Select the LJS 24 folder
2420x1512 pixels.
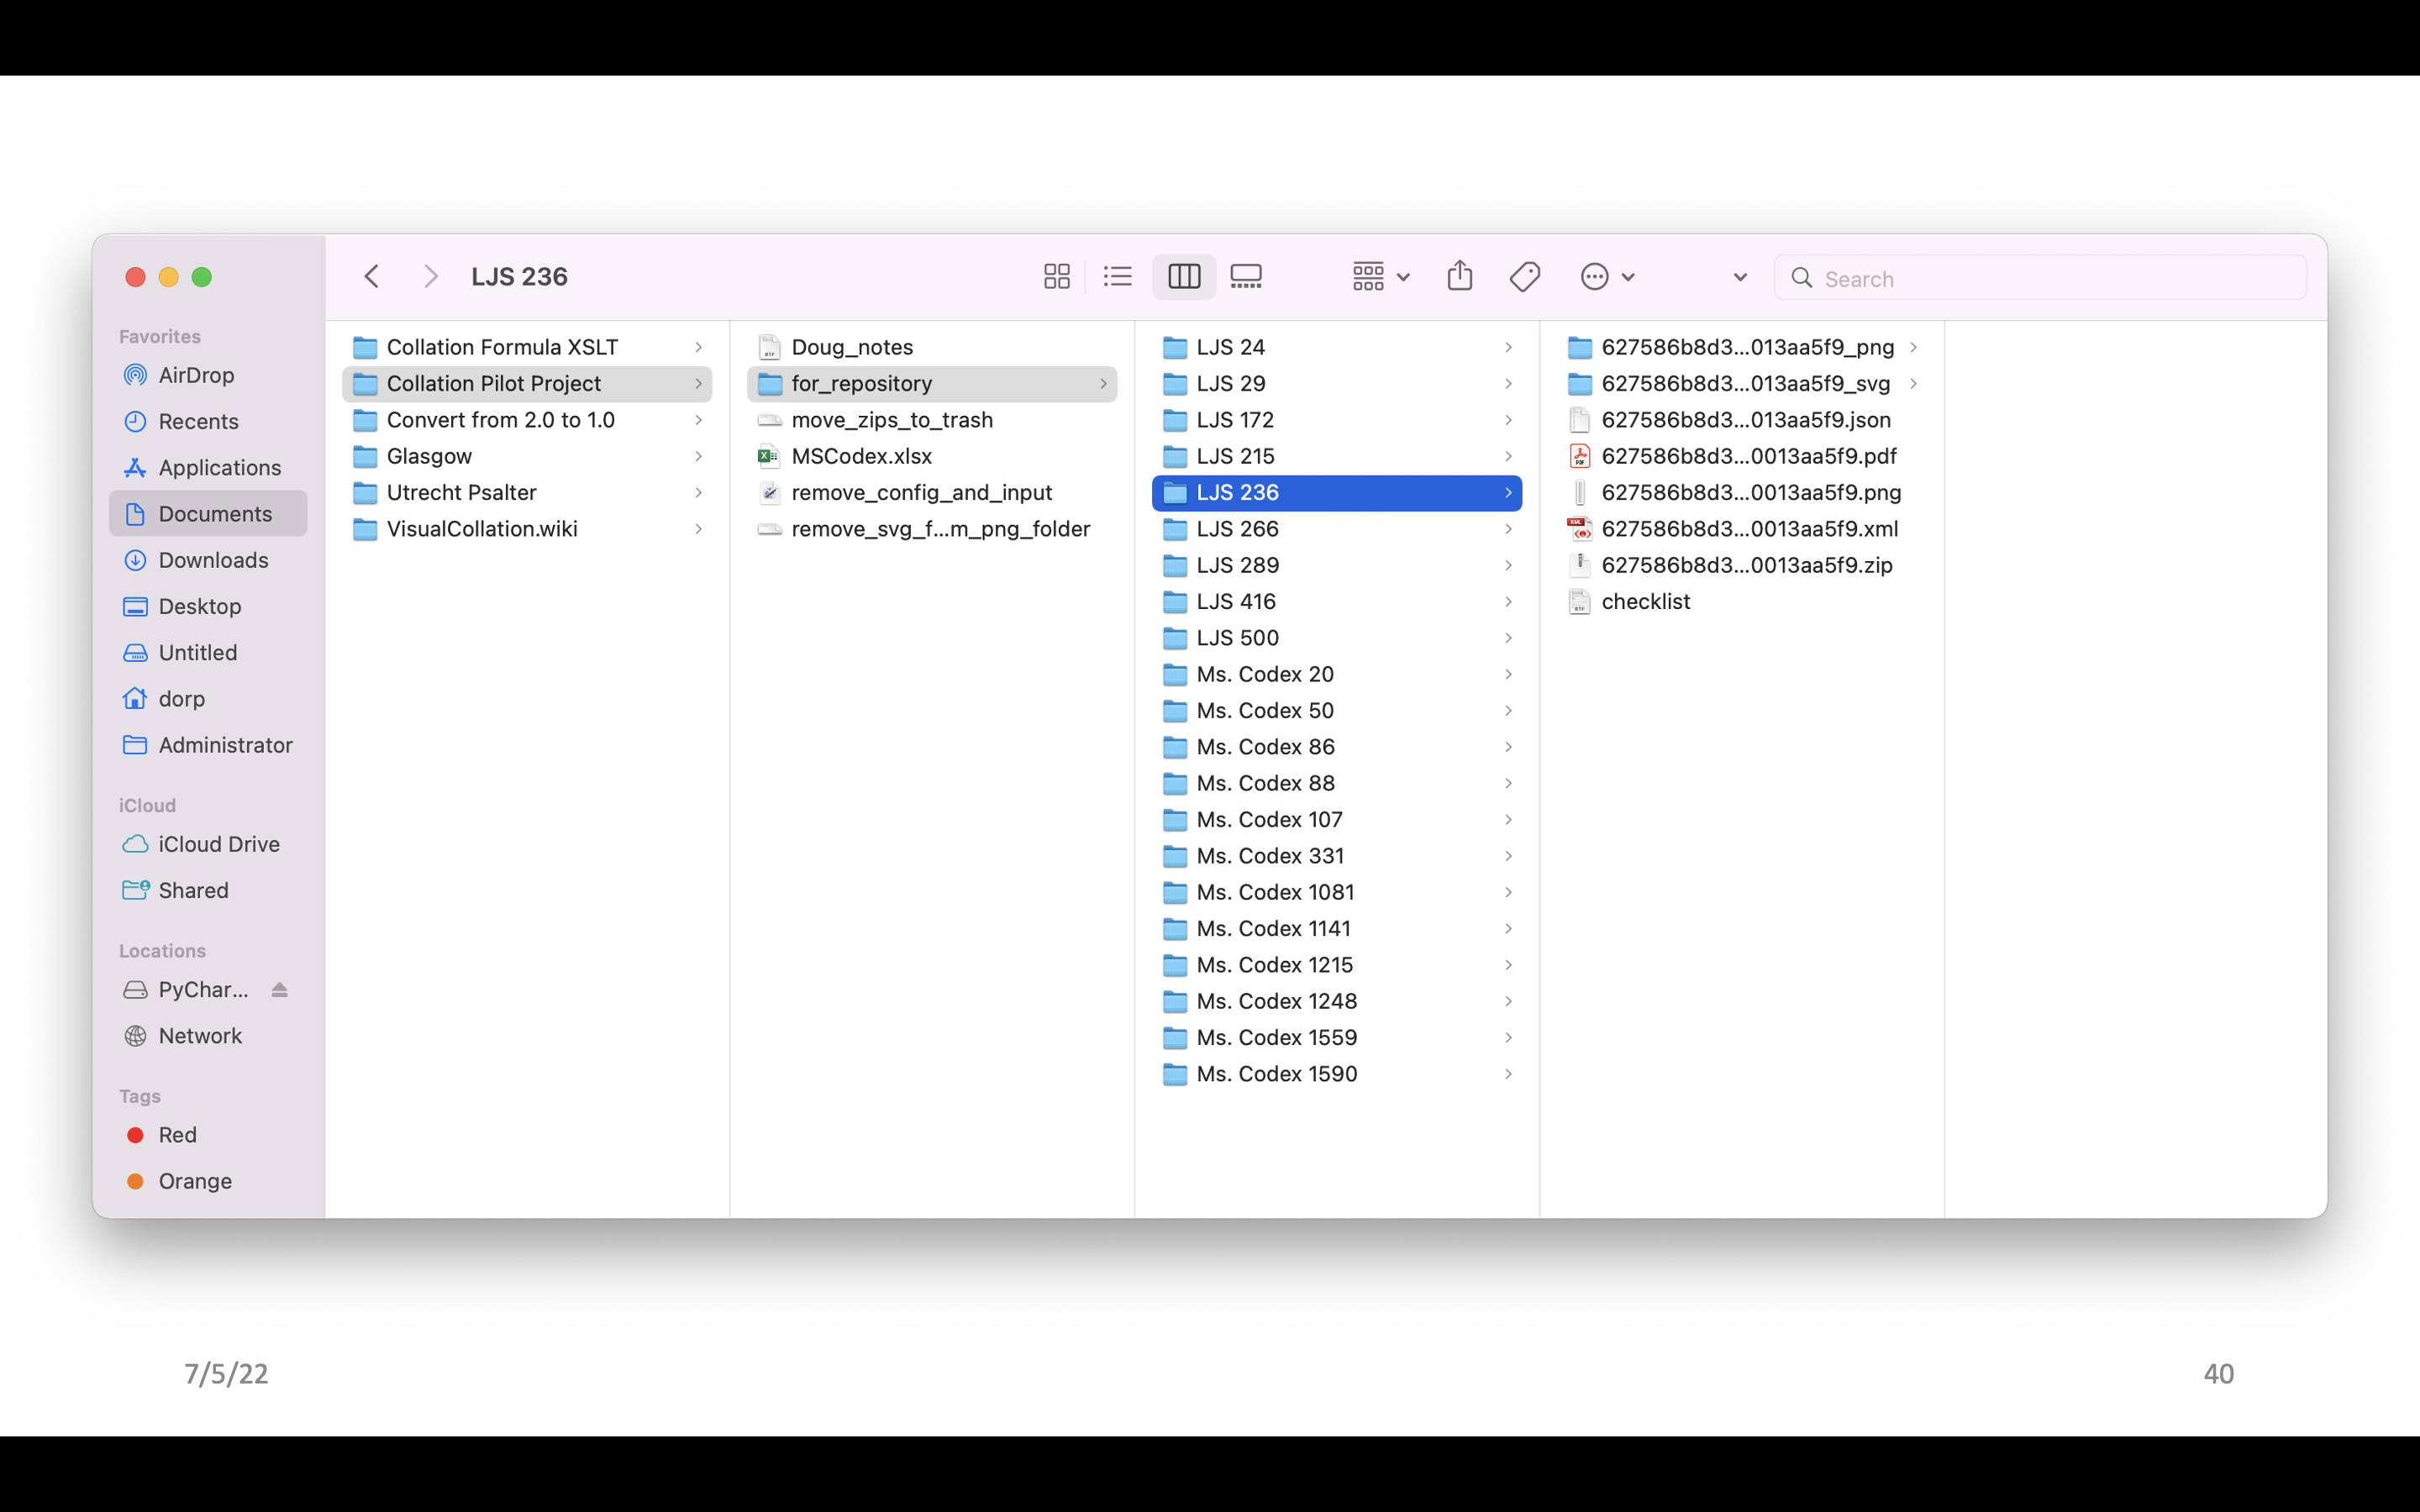point(1337,347)
